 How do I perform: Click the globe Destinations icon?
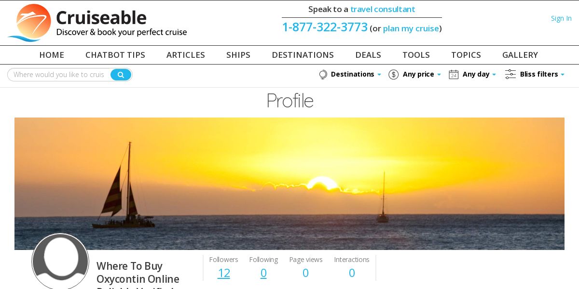[323, 75]
